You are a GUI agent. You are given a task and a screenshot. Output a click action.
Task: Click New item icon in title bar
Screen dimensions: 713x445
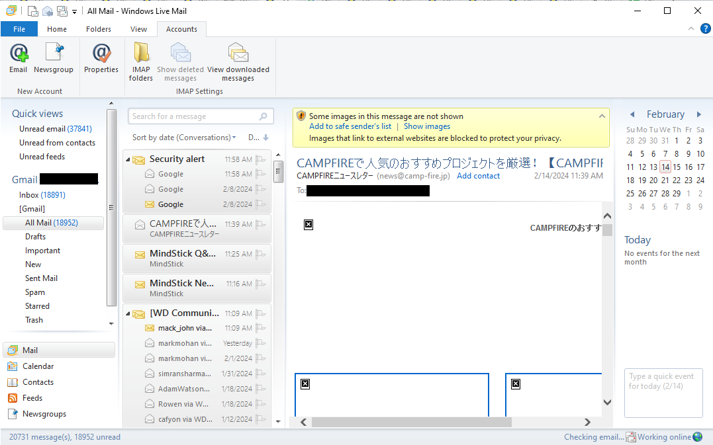pos(32,11)
